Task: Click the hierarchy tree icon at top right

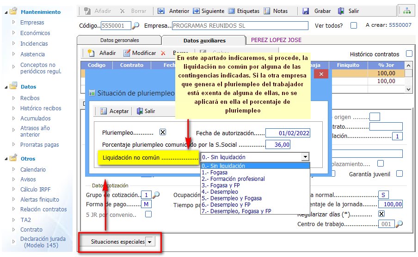Action: [407, 11]
